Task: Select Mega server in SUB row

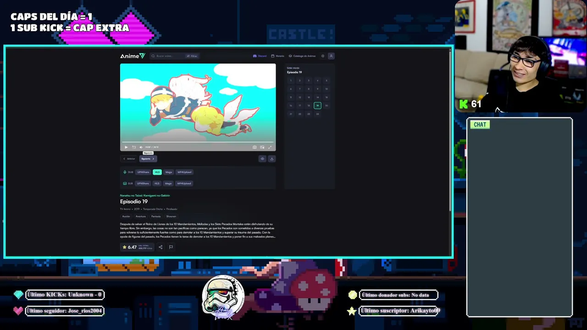Action: point(168,183)
